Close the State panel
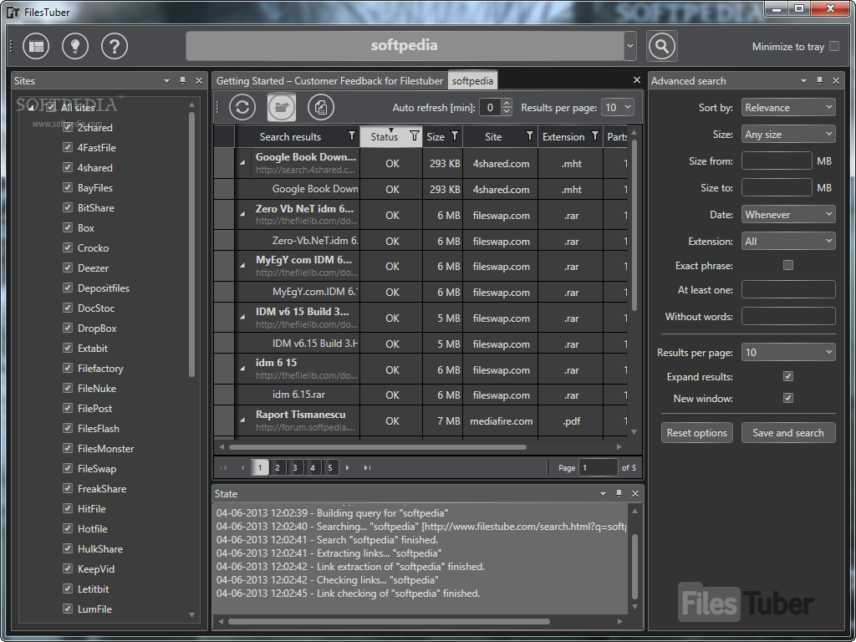Viewport: 856px width, 642px height. (635, 493)
